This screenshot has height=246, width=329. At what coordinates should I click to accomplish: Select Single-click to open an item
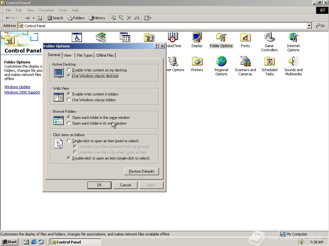tap(103, 141)
